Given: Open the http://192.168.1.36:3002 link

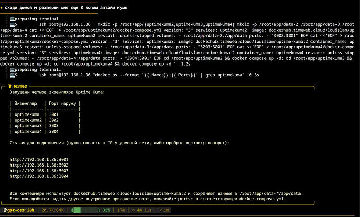Looking at the screenshot, I should pos(39,165).
